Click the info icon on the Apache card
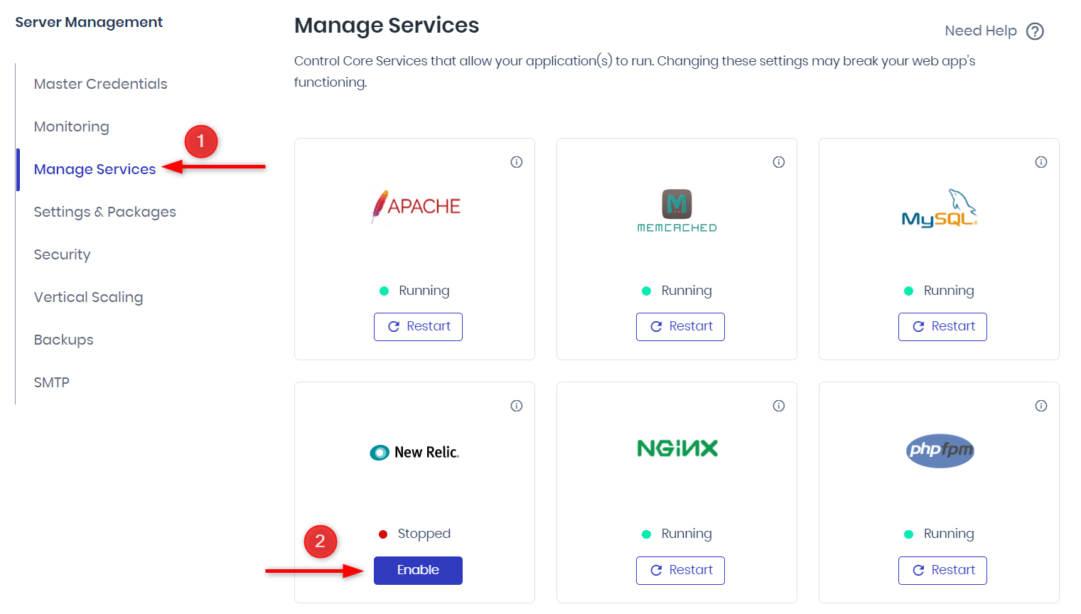Viewport: 1081px width, 614px height. tap(517, 162)
